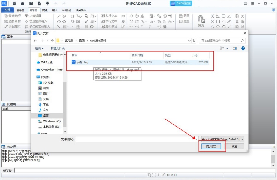Switch to the 相关软件 tab
The height and width of the screenshot is (180, 277).
pyautogui.click(x=81, y=10)
